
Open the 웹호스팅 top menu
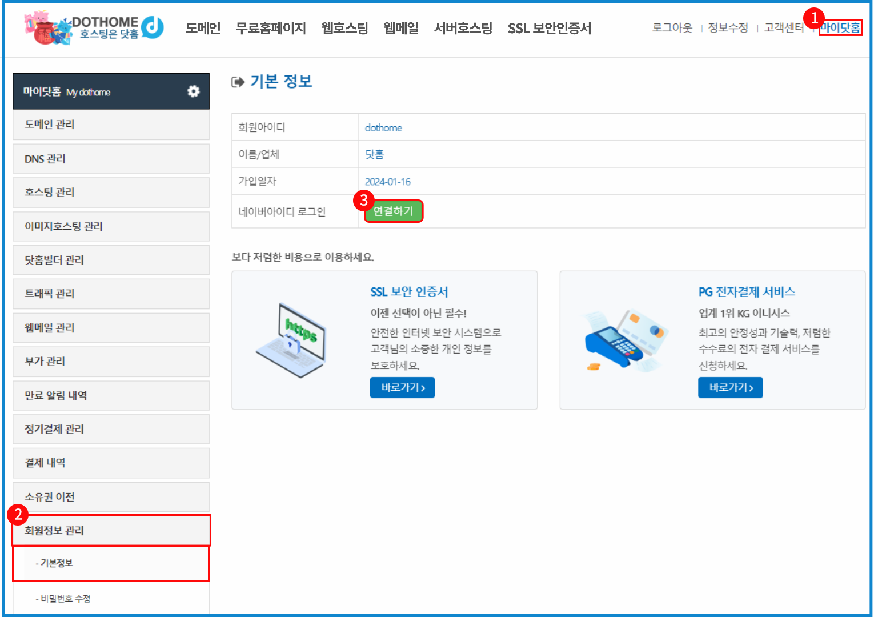click(x=344, y=28)
